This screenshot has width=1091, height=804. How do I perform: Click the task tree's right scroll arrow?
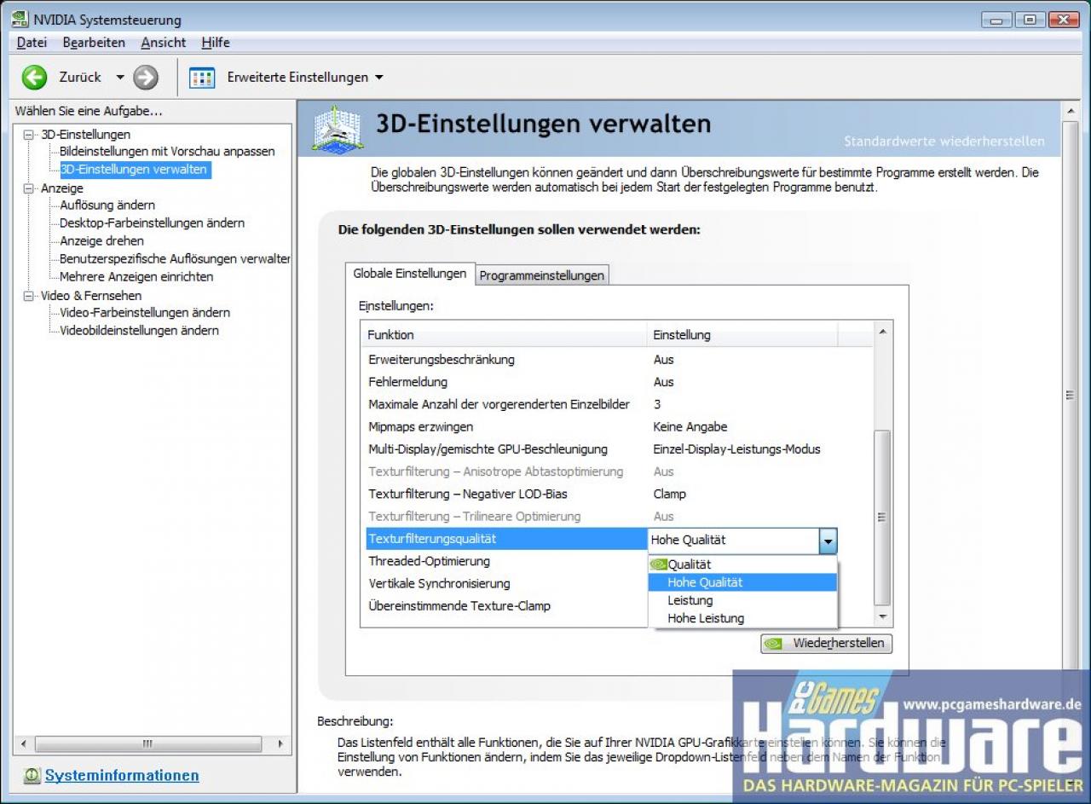[x=280, y=744]
